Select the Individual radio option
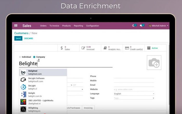 [20, 57]
